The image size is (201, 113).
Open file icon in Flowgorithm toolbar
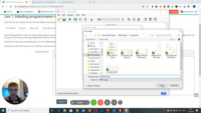pos(59,19)
